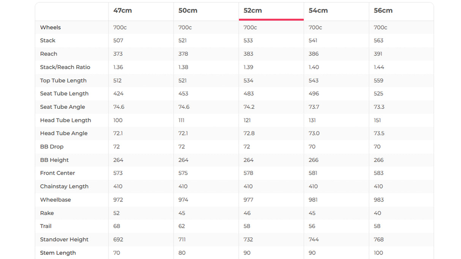Click the Front Center row label

point(58,173)
